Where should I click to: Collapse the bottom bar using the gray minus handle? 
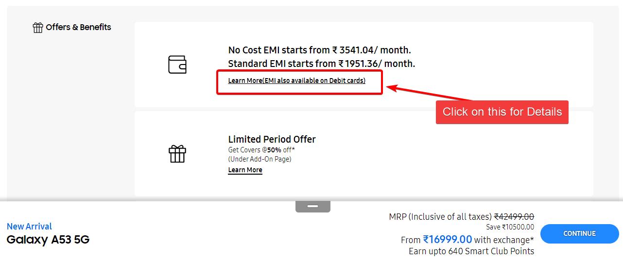(312, 206)
